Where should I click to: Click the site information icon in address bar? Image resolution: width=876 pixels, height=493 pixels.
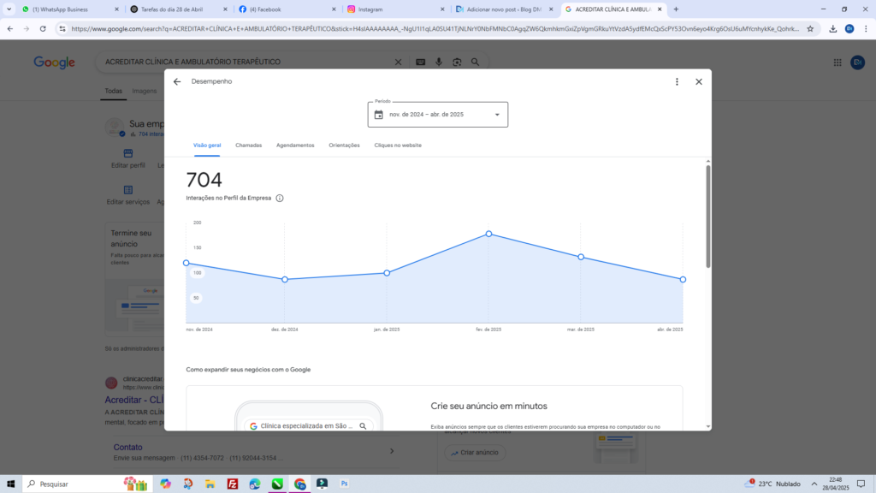pos(62,29)
